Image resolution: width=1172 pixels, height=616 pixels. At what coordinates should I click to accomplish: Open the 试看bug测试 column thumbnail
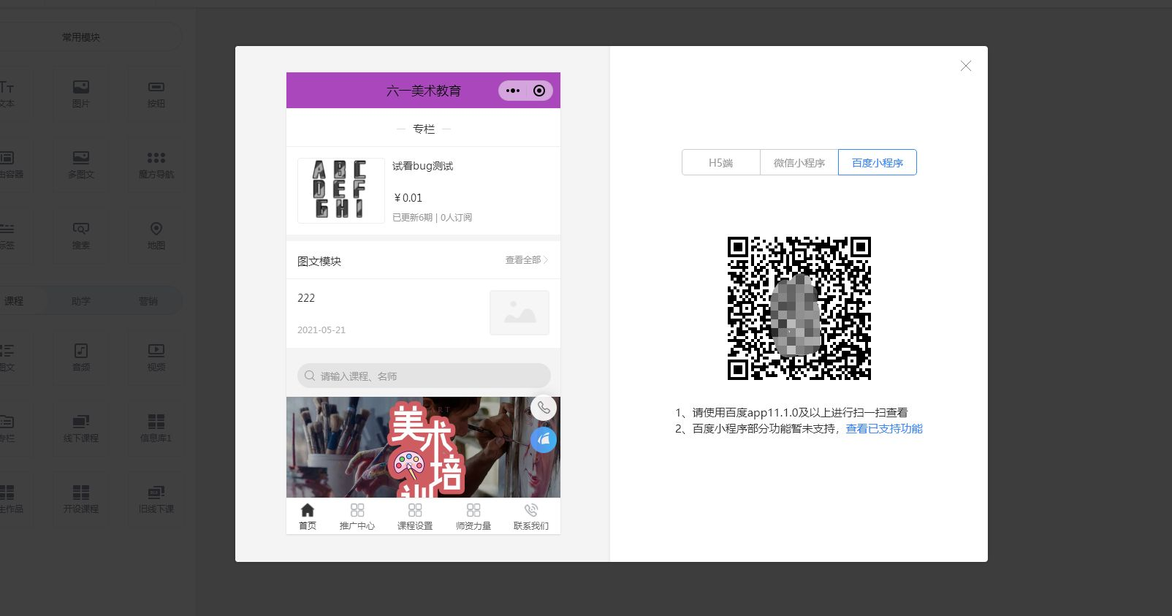[x=340, y=190]
